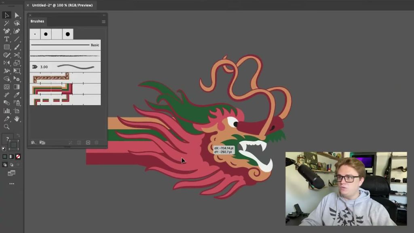Viewport: 414px width, 233px height.
Task: Select the charcoal textured brush
Action: (65, 56)
